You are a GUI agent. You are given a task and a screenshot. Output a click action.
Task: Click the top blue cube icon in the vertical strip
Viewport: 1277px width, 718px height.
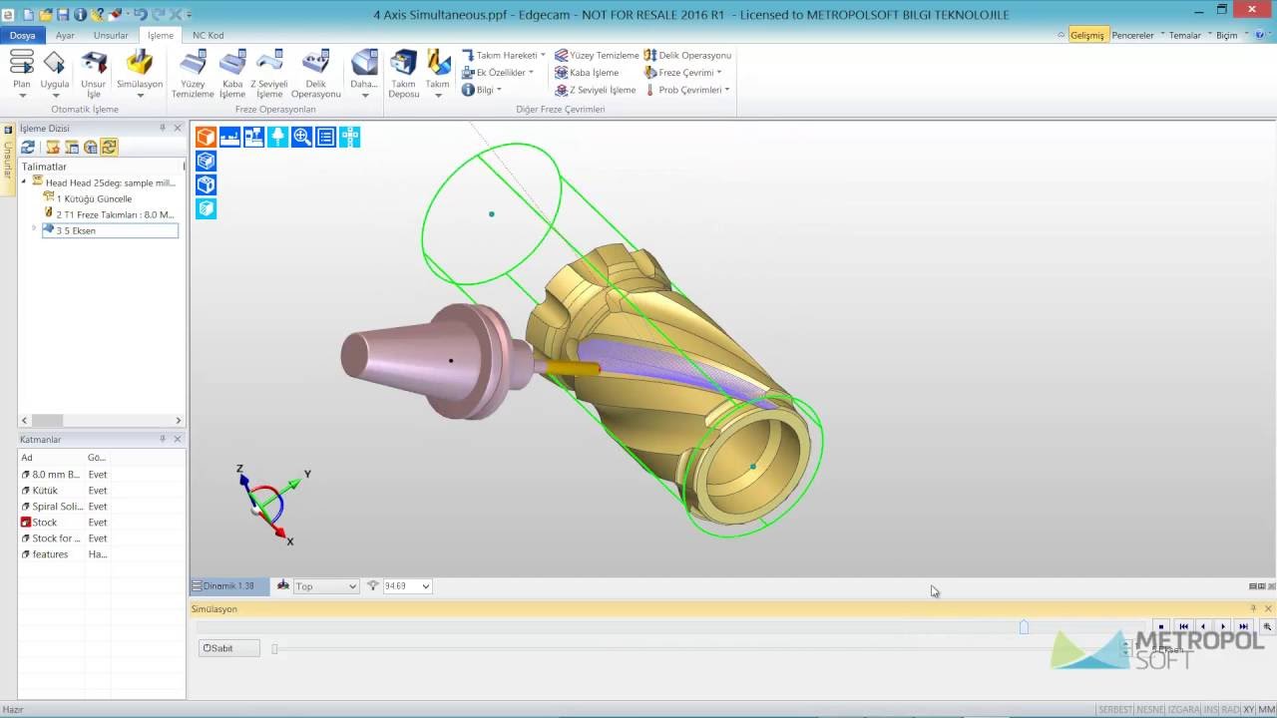coord(206,161)
